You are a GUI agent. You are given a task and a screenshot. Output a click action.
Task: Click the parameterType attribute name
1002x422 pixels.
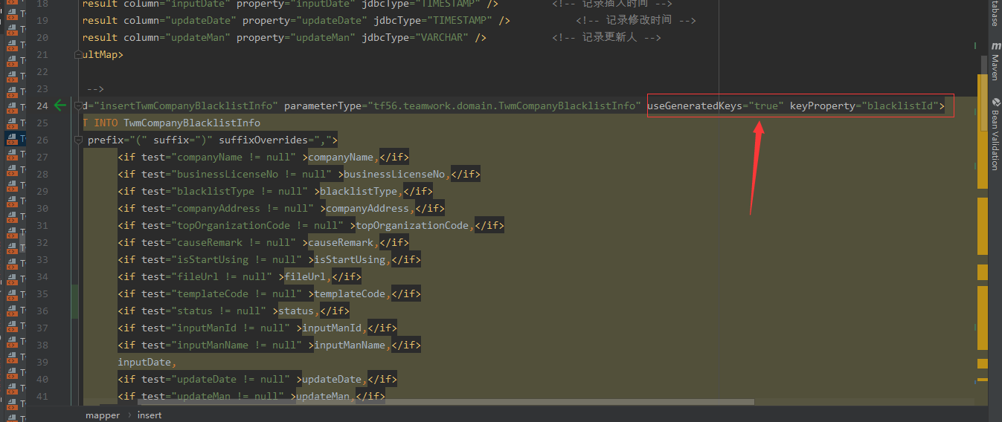click(323, 105)
